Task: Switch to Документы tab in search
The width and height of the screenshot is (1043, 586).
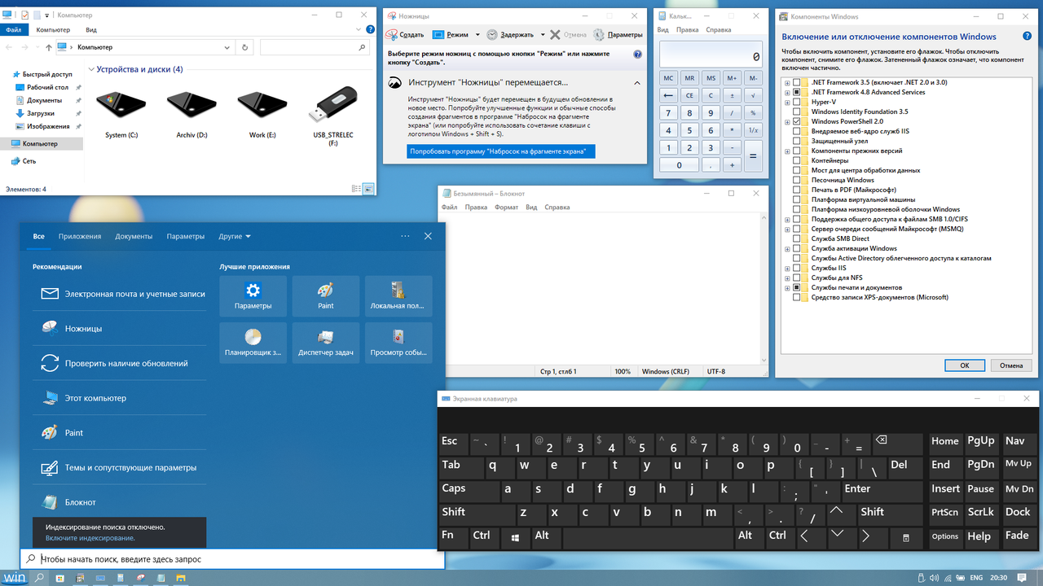Action: pyautogui.click(x=134, y=237)
